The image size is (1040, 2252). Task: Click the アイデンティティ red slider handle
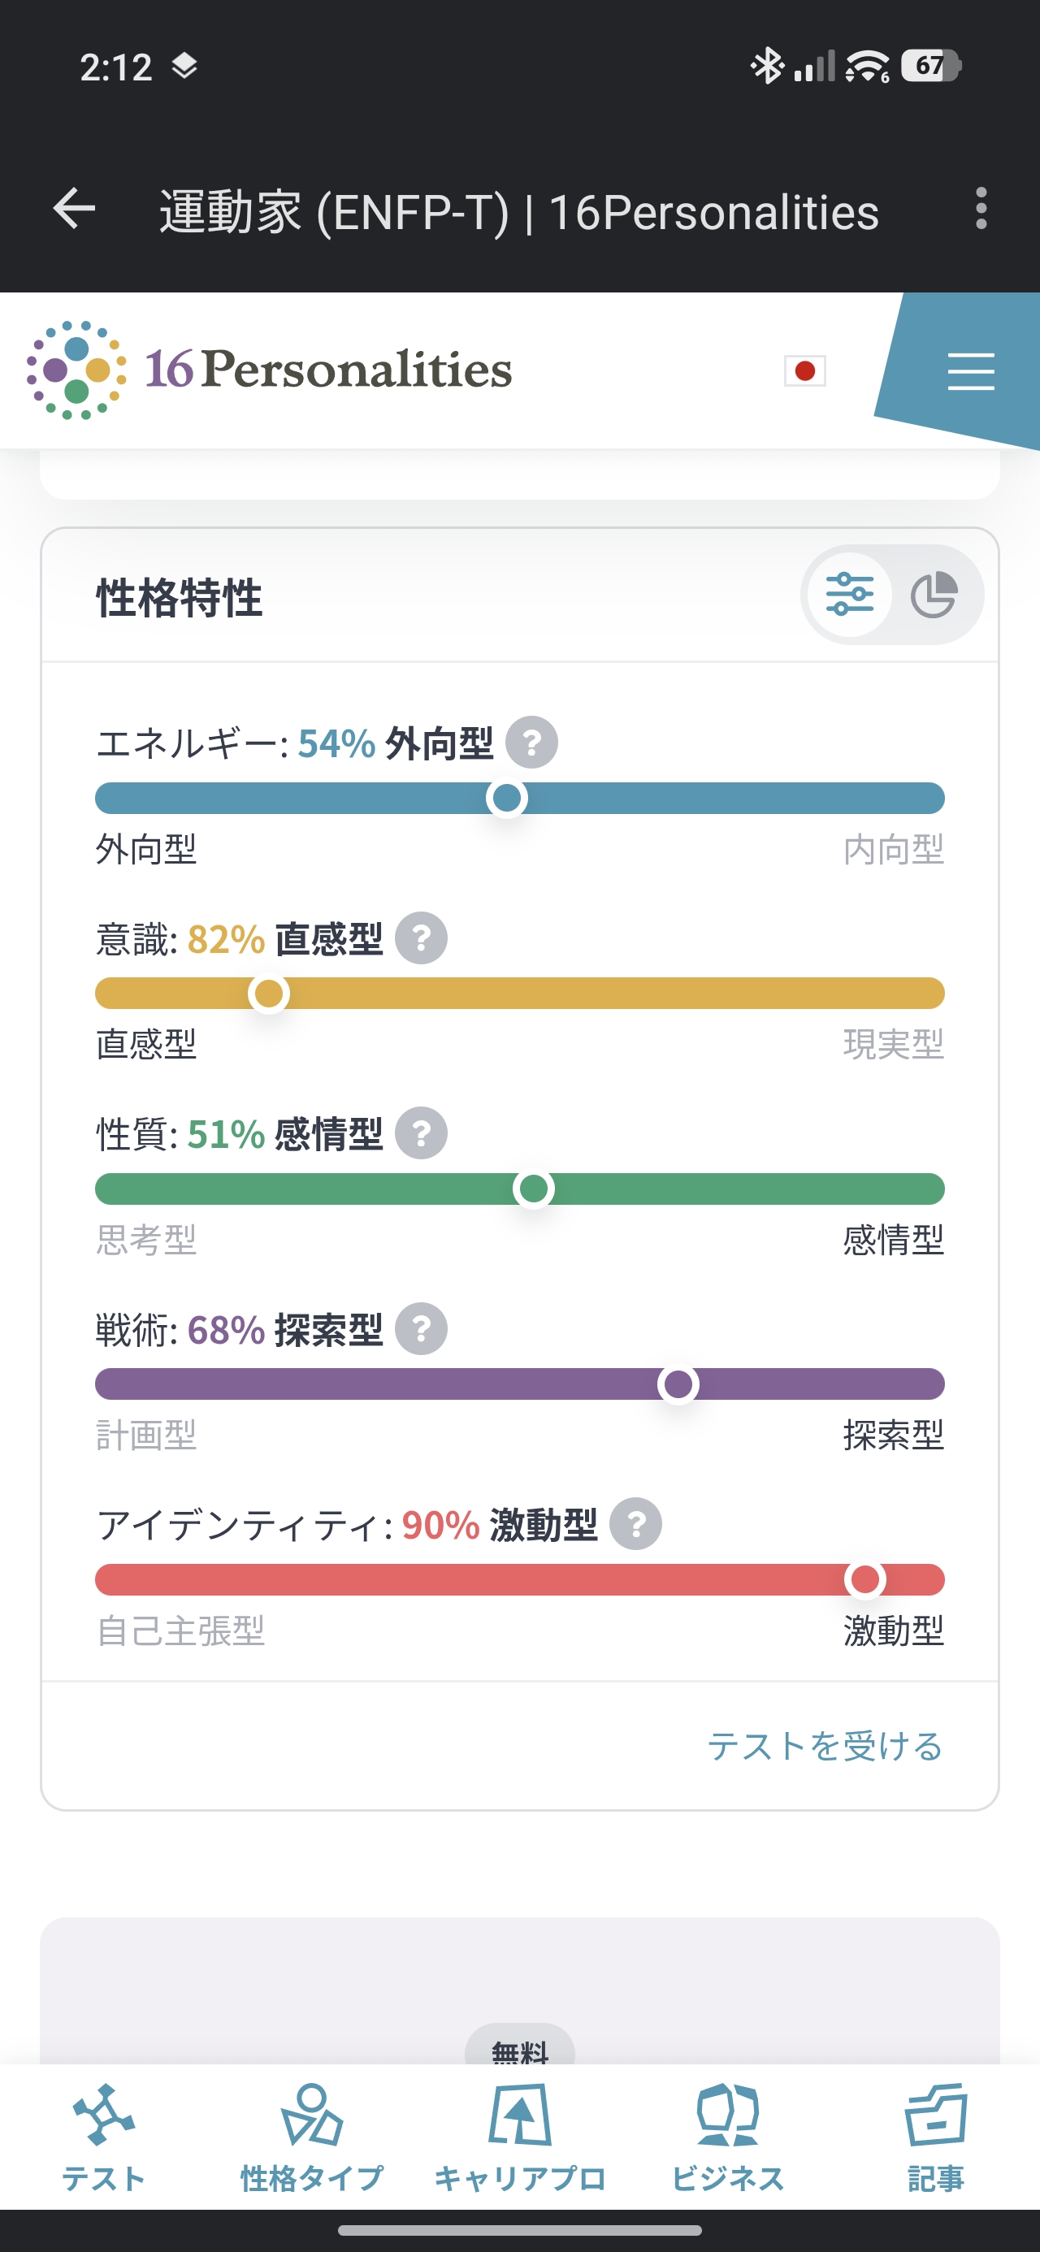point(865,1579)
